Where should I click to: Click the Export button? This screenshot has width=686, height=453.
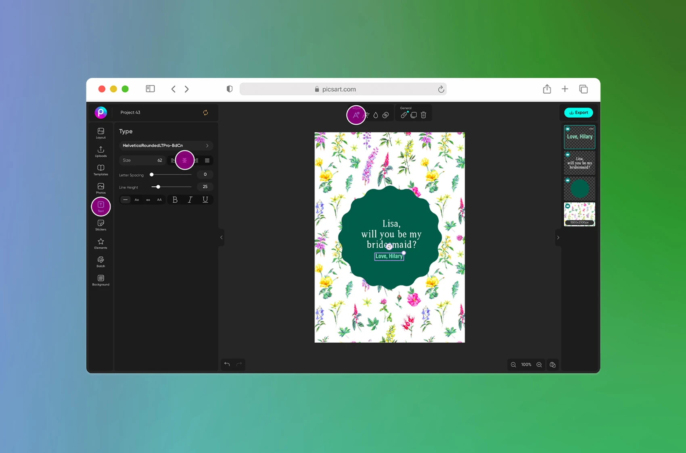coord(578,113)
